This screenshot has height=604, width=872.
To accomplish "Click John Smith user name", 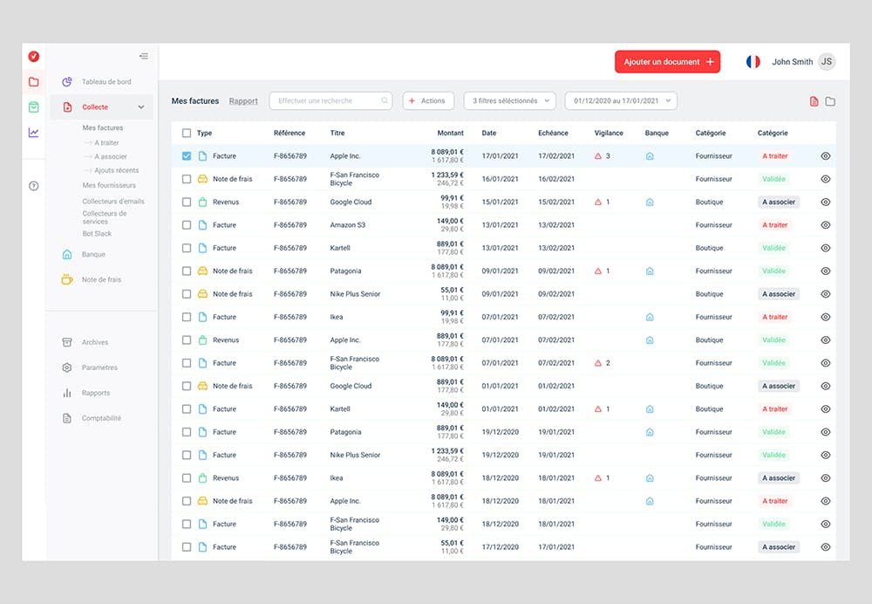I will [x=792, y=62].
